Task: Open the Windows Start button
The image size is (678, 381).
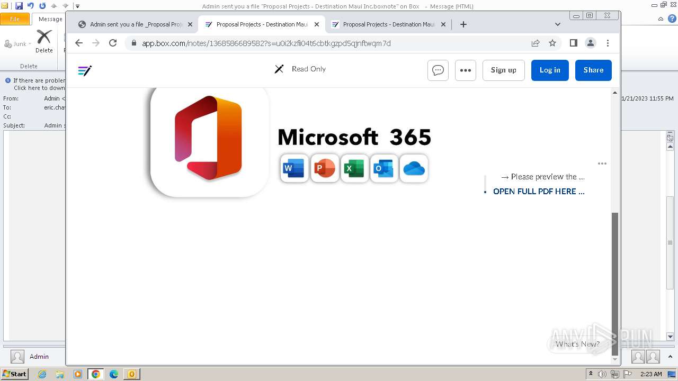Action: (15, 374)
